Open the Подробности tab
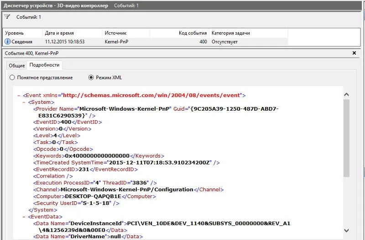Screen dimensions: 365x240 [x=44, y=65]
